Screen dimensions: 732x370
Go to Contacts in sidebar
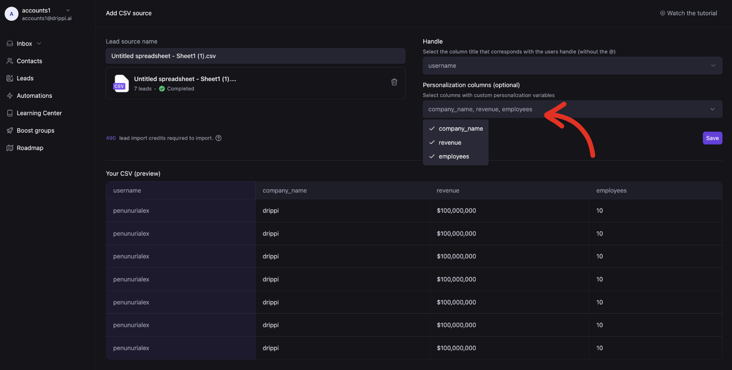click(29, 61)
